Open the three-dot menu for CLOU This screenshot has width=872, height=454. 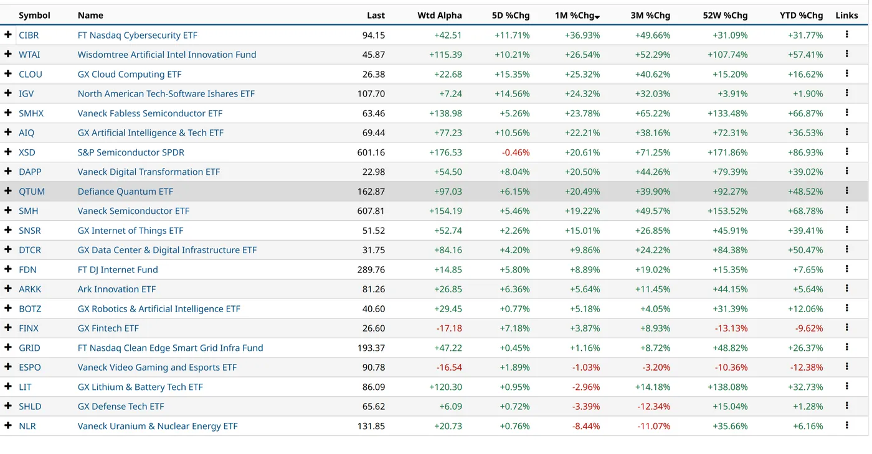[x=846, y=73]
